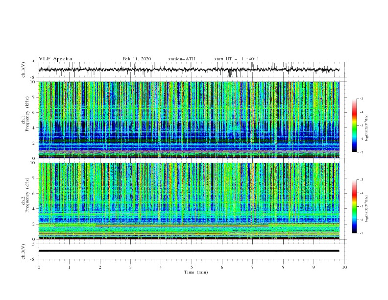Select the date 'Feb. 11, 2020' text

point(137,59)
